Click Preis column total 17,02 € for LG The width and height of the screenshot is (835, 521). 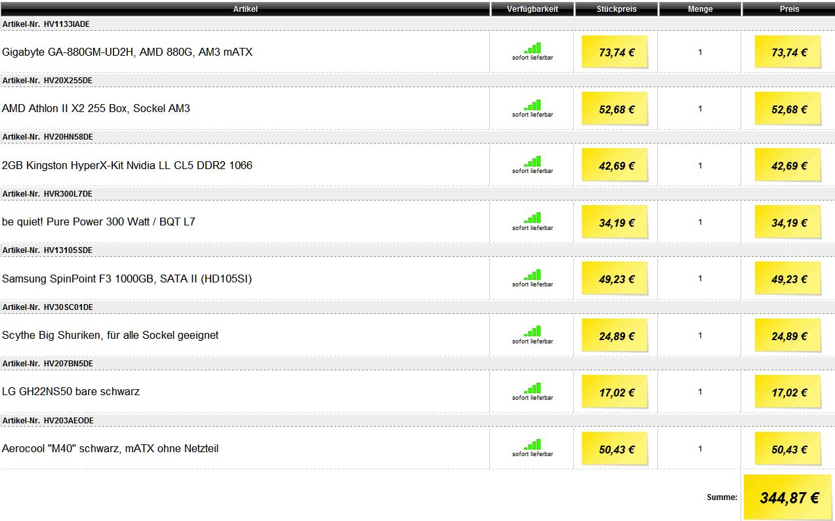[x=788, y=392]
